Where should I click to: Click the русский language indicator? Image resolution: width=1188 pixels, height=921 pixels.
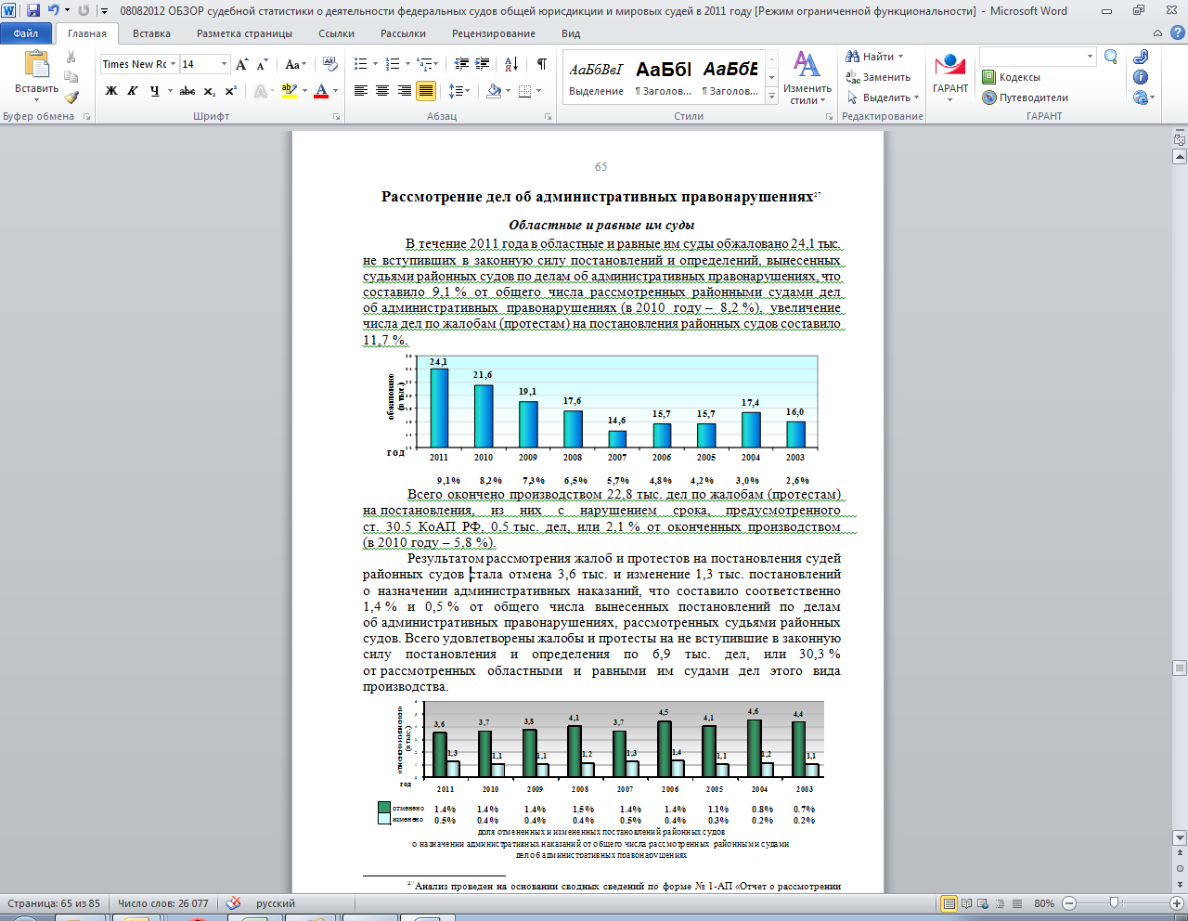click(x=276, y=903)
